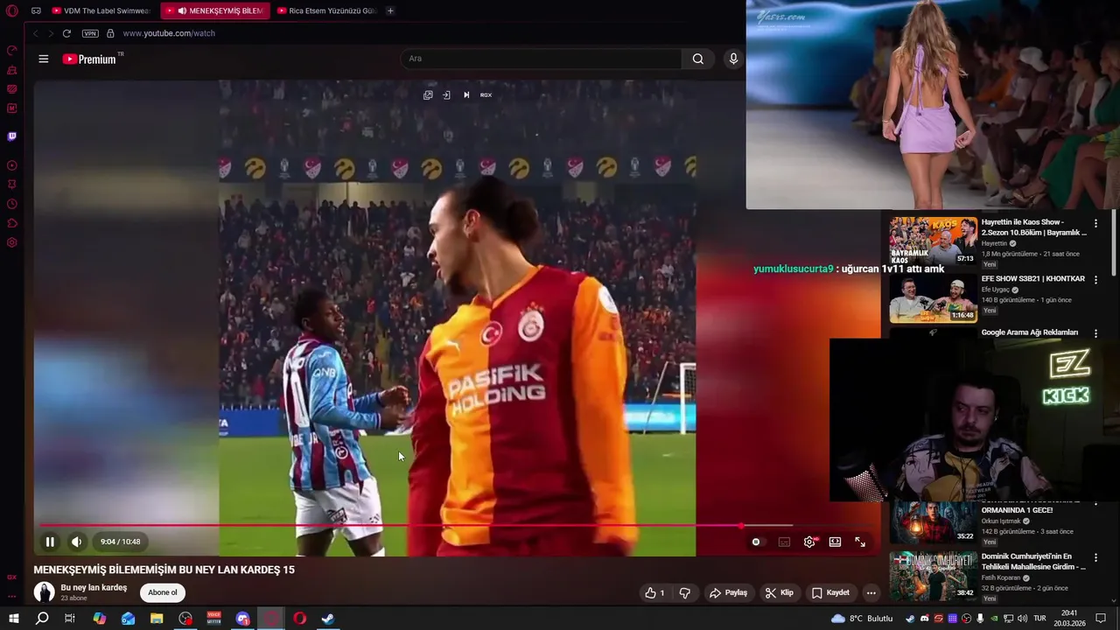Open the weather widget 8°C Bulutlu

tap(862, 619)
